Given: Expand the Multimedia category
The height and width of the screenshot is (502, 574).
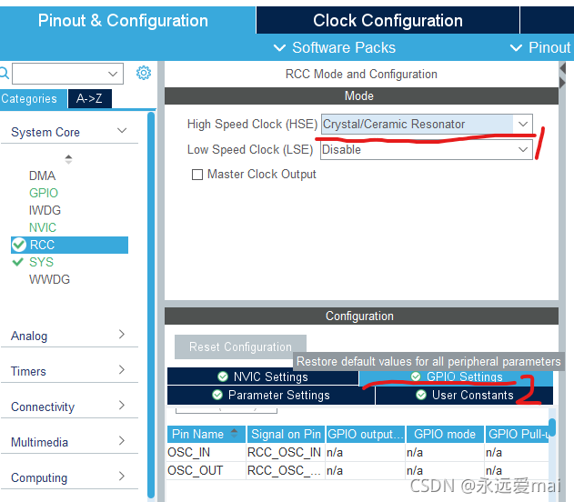Looking at the screenshot, I should (x=122, y=440).
